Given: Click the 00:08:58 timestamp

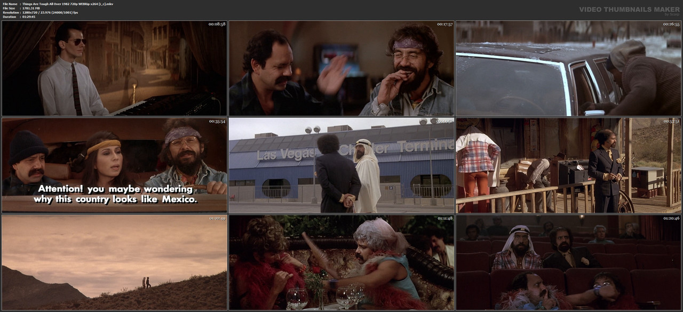Looking at the screenshot, I should coord(217,24).
